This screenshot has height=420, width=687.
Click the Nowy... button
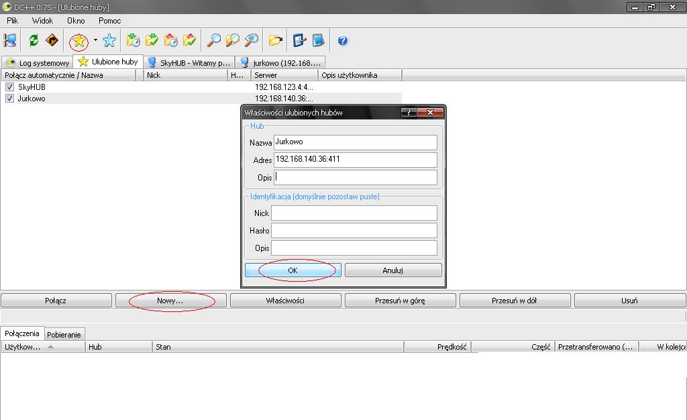pyautogui.click(x=170, y=301)
